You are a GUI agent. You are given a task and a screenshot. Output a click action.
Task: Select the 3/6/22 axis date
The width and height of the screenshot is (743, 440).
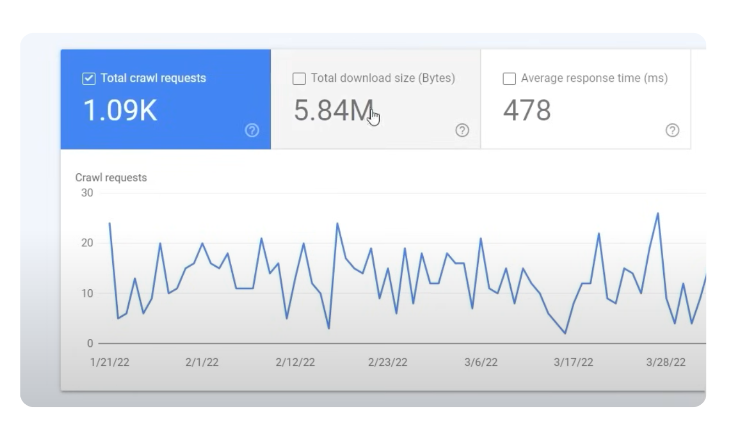480,362
